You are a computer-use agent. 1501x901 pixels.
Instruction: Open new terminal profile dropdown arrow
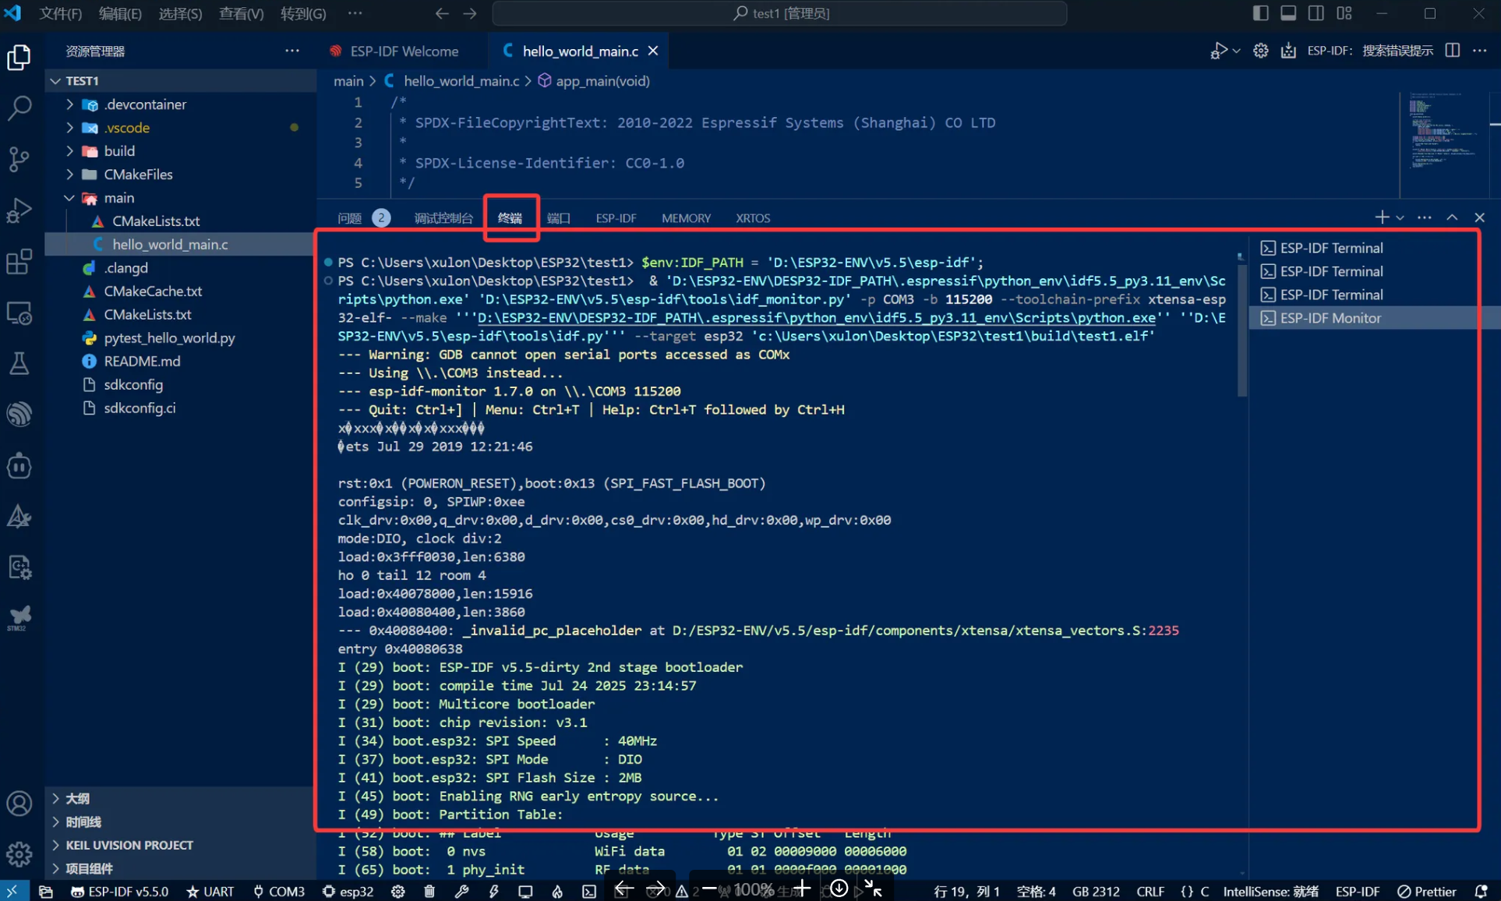1400,217
